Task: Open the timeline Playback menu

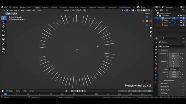Action: click(x=10, y=91)
